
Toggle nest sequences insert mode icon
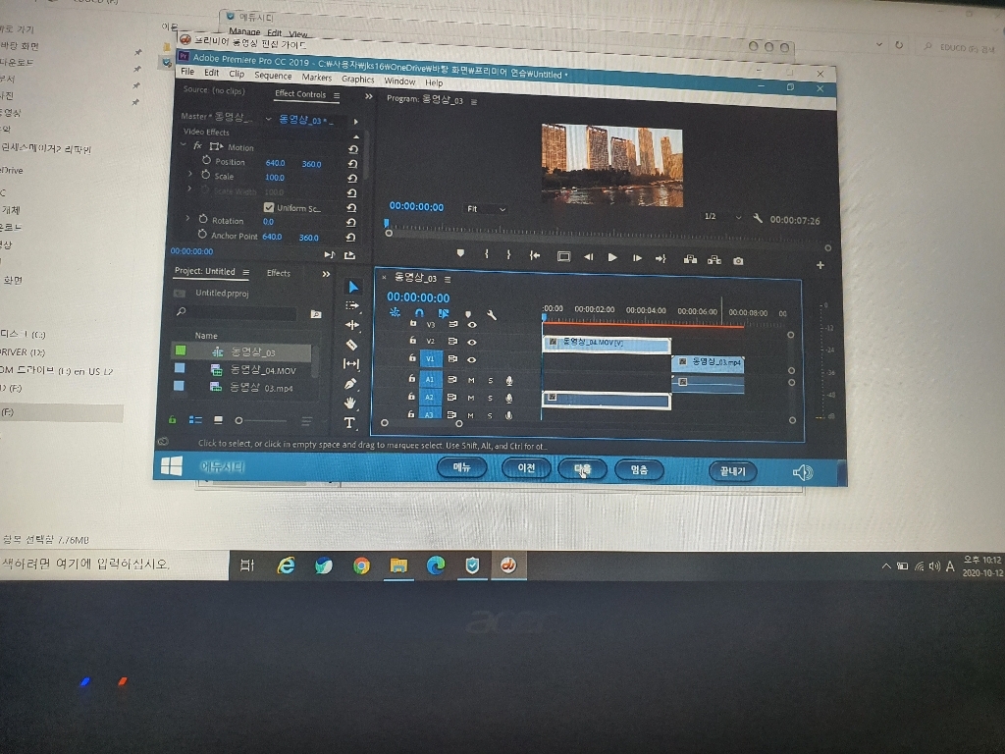click(395, 311)
